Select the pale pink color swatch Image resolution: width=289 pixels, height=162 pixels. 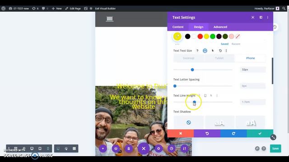tap(232, 36)
